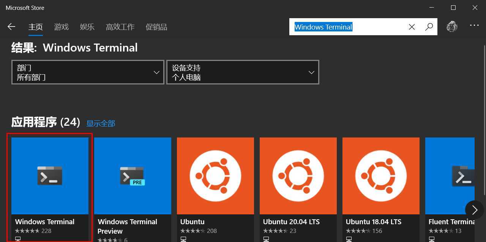Click the PC device icon under Ubuntu 20.04 LTS
Image resolution: width=486 pixels, height=242 pixels.
click(266, 239)
